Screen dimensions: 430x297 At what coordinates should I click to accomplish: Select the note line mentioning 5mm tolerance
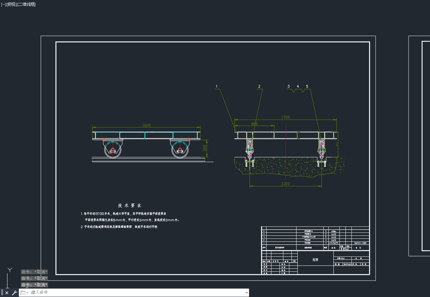132,220
